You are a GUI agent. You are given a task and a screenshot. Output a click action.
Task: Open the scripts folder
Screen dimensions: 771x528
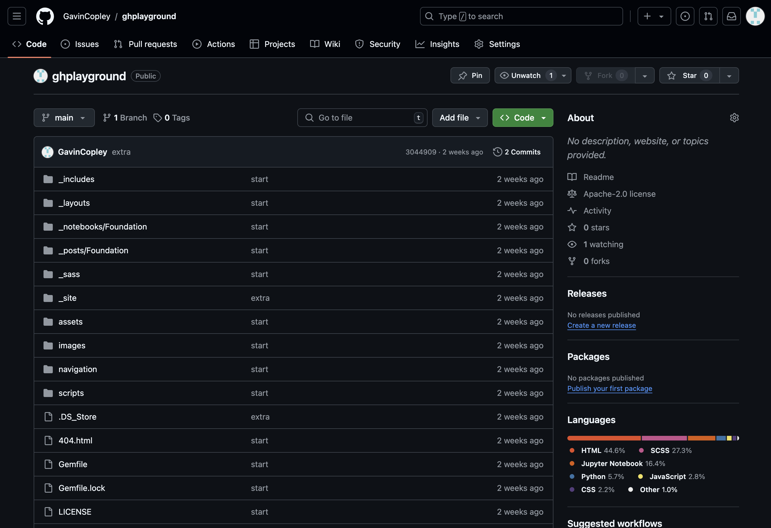point(71,393)
